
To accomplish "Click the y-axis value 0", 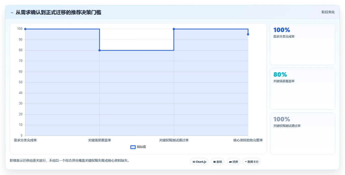I will [22, 136].
